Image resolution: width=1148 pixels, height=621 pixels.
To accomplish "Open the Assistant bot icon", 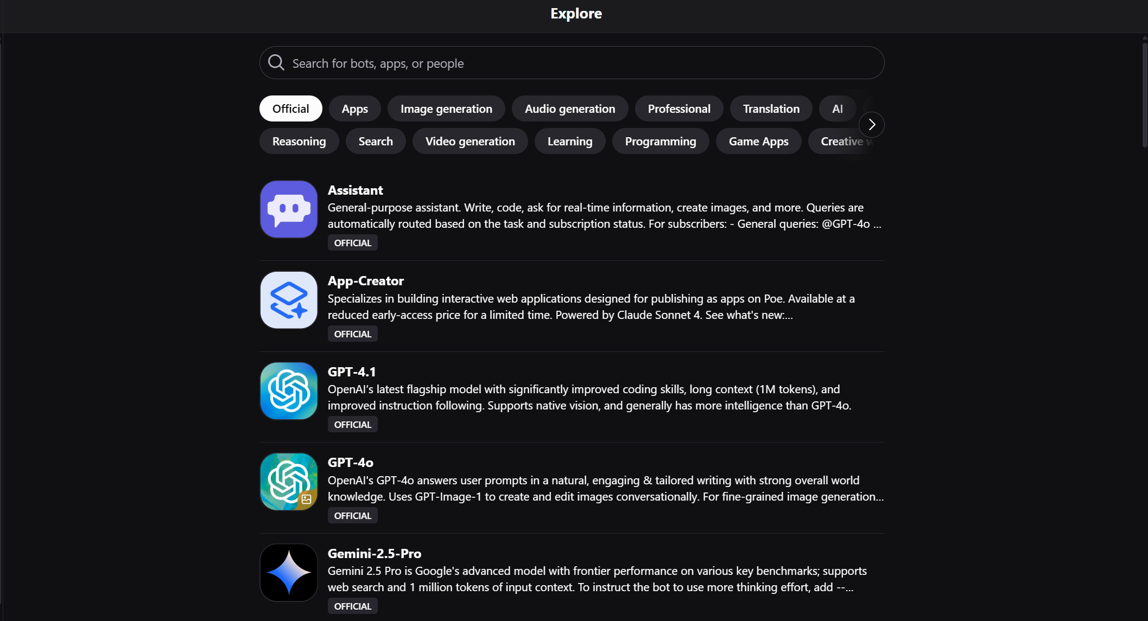I will (x=289, y=209).
